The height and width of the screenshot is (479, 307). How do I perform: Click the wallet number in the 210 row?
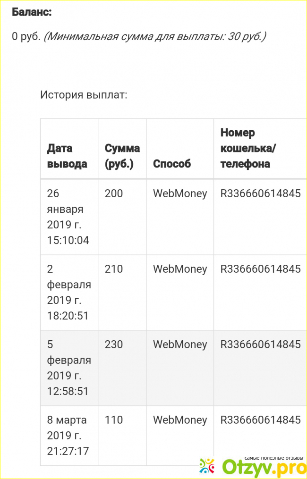tap(260, 269)
